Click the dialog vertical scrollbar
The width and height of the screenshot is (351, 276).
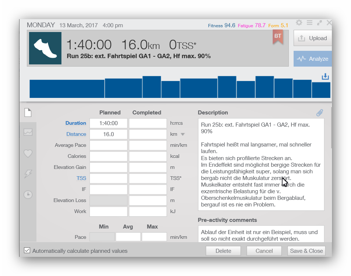tap(331, 128)
